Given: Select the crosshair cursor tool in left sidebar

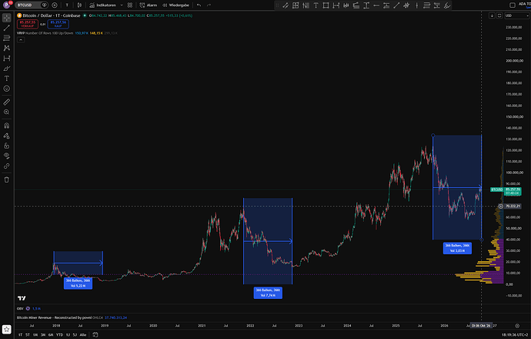Looking at the screenshot, I should [x=6, y=18].
